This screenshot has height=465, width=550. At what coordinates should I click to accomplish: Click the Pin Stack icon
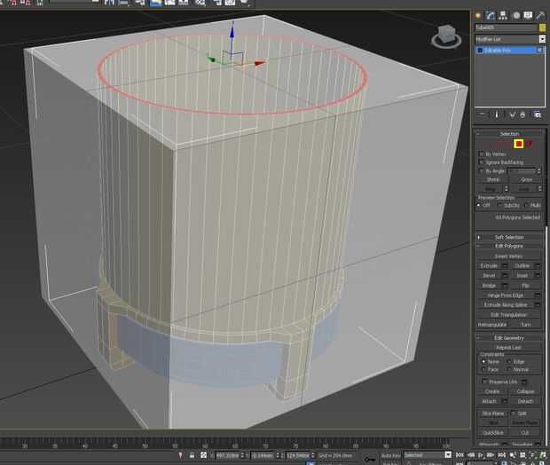pos(482,114)
